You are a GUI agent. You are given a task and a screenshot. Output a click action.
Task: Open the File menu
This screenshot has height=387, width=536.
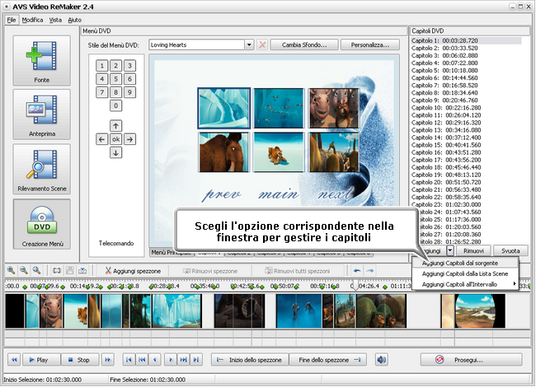pyautogui.click(x=12, y=20)
